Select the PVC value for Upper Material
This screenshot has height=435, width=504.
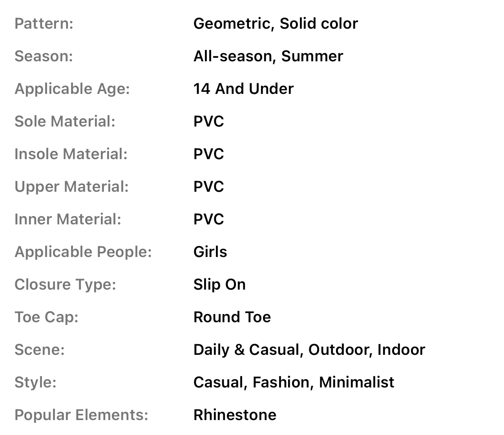click(x=208, y=187)
